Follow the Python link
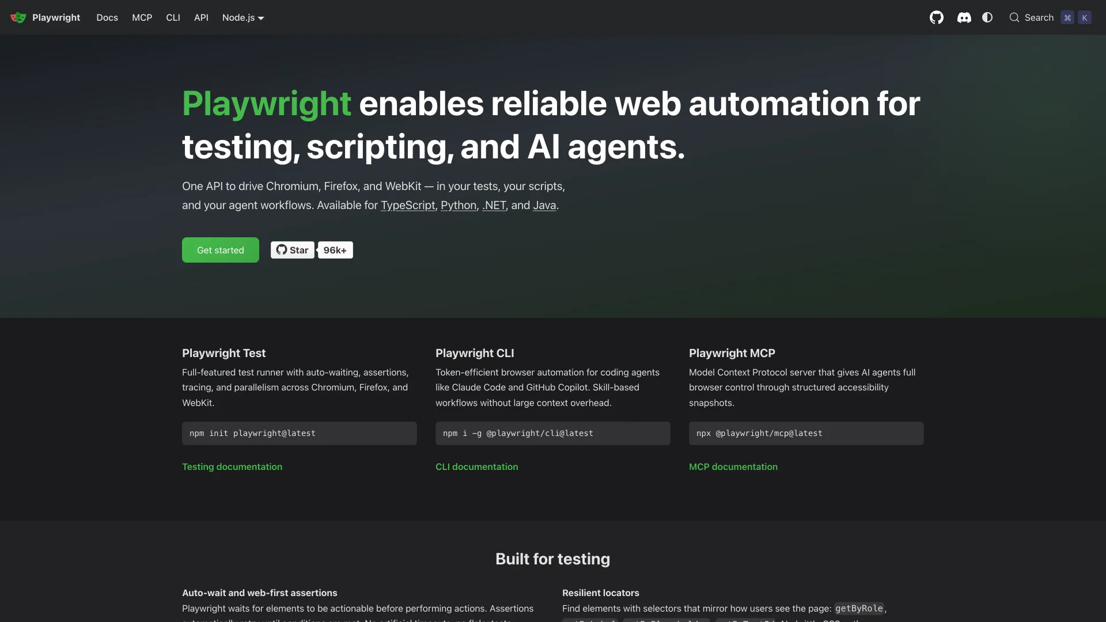 pyautogui.click(x=459, y=205)
